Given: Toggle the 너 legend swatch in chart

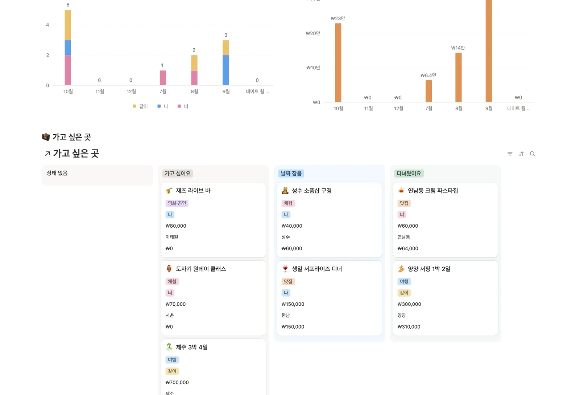Looking at the screenshot, I should coord(179,106).
